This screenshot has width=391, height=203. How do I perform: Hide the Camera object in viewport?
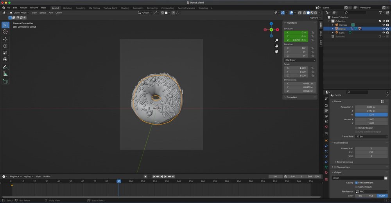(384, 25)
